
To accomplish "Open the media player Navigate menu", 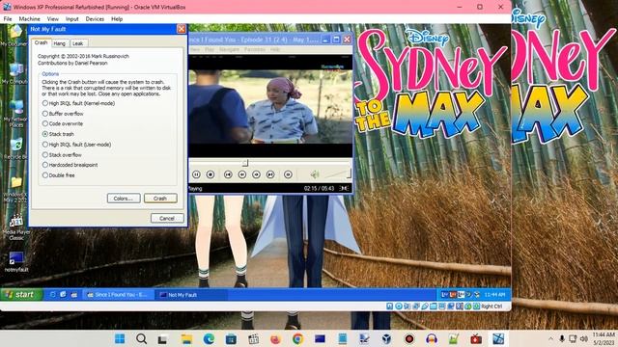I will pos(229,49).
